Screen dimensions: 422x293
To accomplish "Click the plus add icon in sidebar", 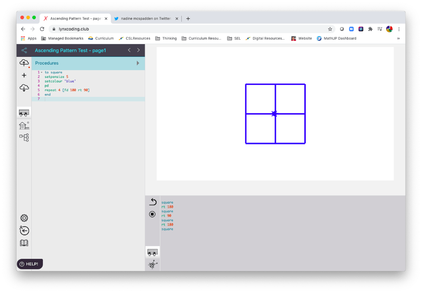I will click(x=24, y=75).
